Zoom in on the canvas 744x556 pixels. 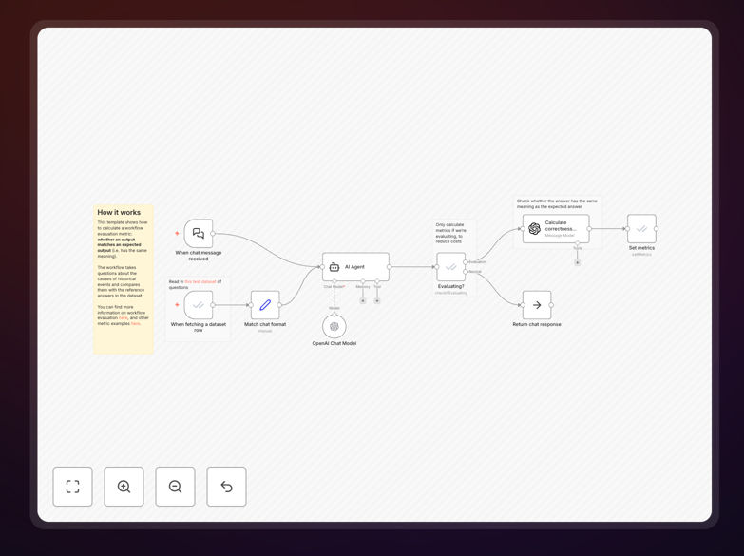click(124, 487)
